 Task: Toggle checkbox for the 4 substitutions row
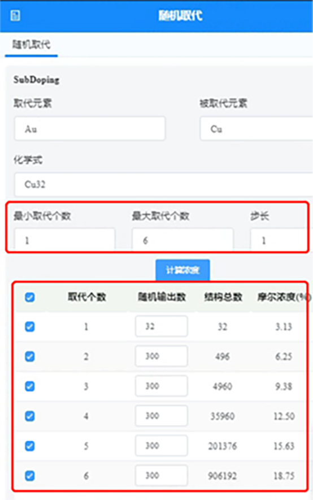coord(29,416)
